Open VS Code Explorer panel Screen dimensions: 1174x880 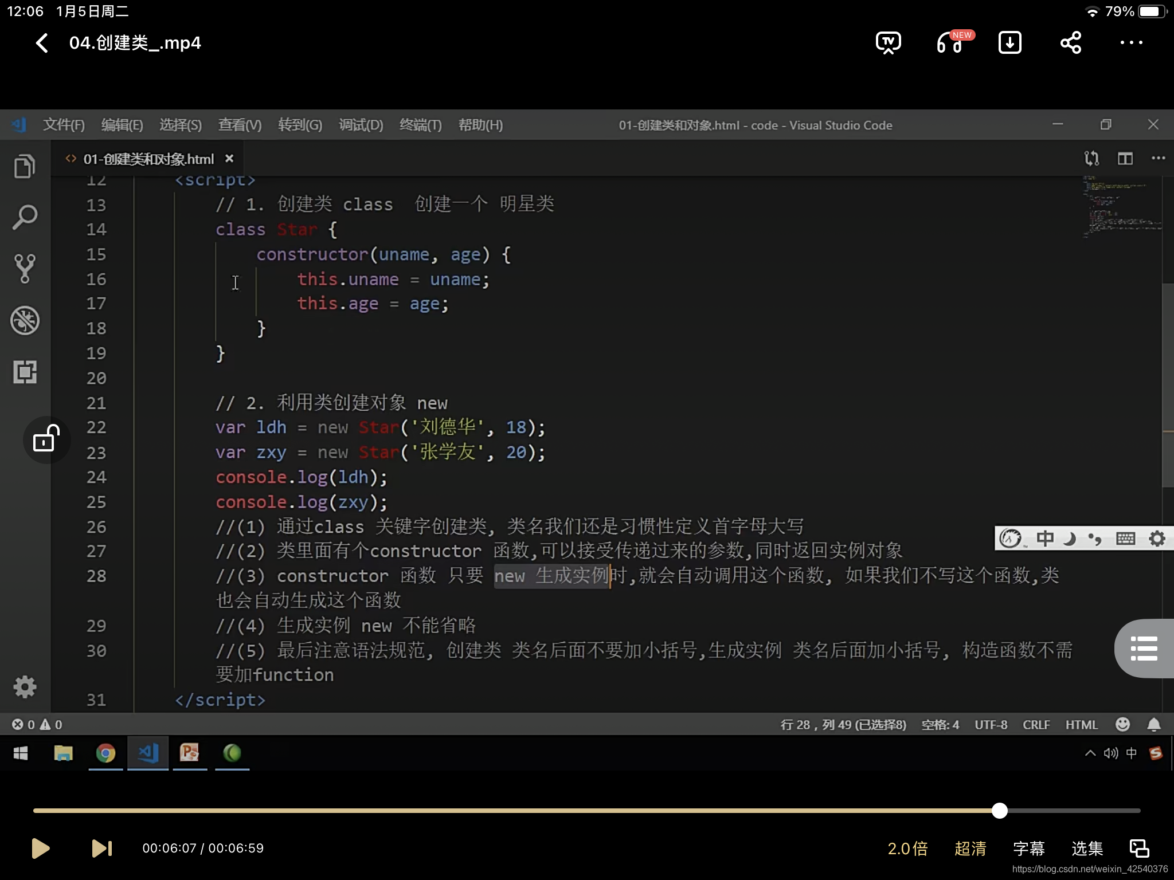pos(25,166)
